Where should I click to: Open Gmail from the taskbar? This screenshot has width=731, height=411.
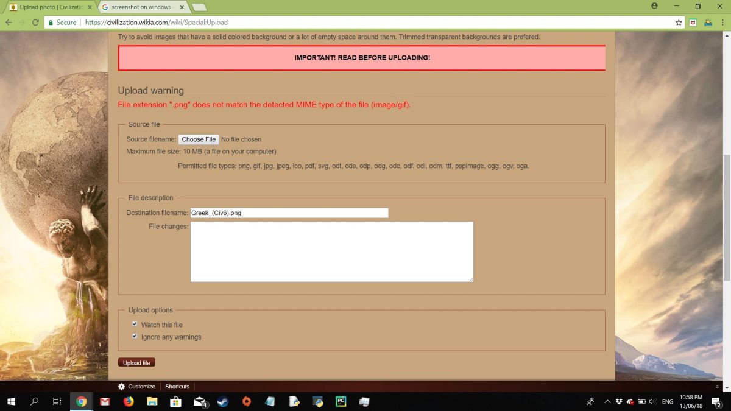[x=105, y=401]
